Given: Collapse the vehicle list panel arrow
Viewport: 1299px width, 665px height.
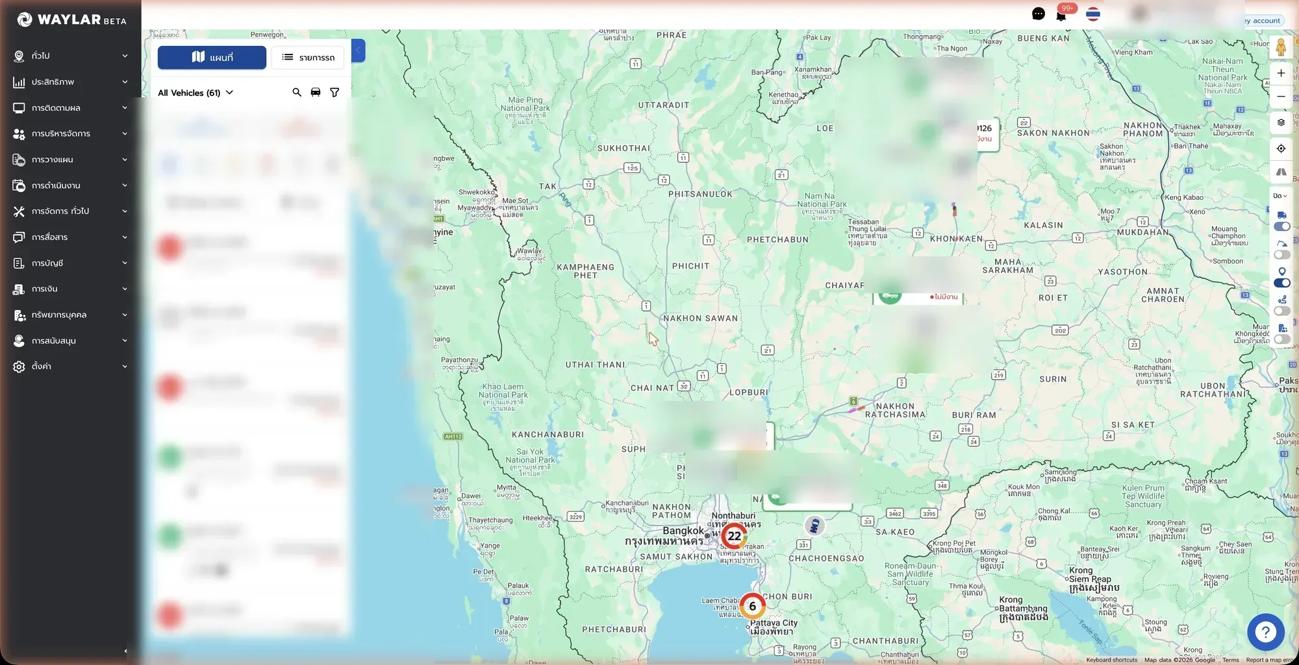Looking at the screenshot, I should [359, 51].
